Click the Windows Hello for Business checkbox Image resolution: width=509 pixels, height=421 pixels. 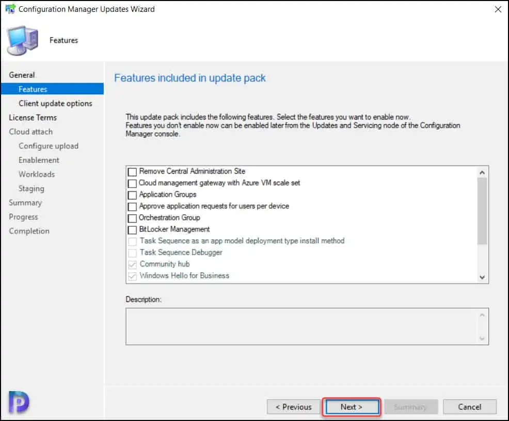click(x=132, y=276)
